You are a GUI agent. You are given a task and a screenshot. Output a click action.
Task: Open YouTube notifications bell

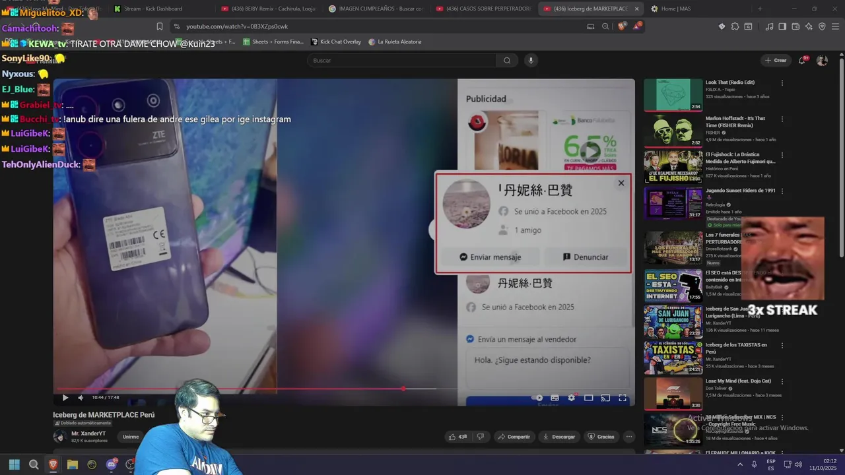click(802, 60)
